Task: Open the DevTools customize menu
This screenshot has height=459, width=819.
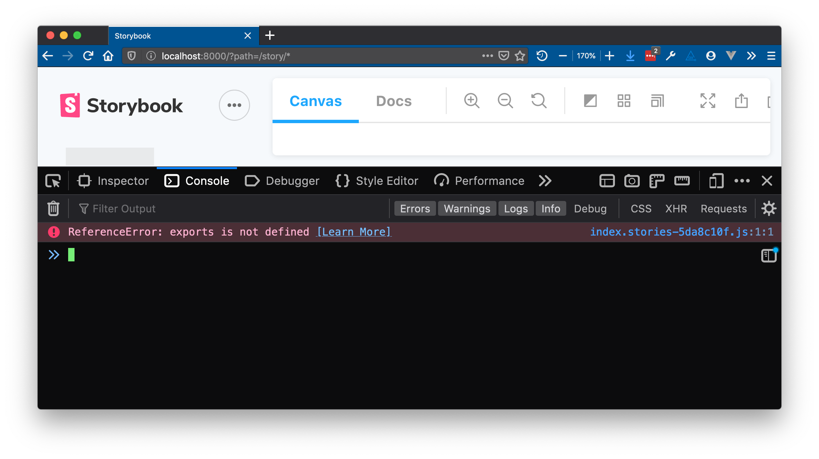Action: (x=741, y=181)
